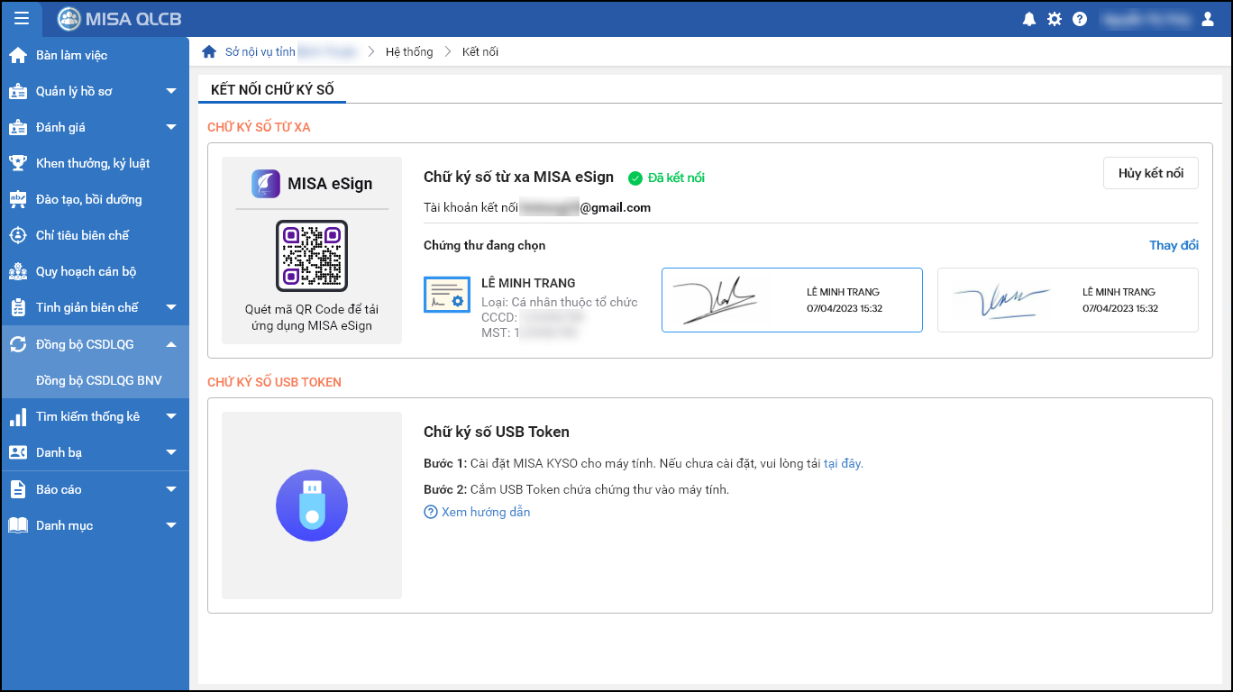
Task: Click the help icon beside Xem hướng dẫn
Action: 431,512
